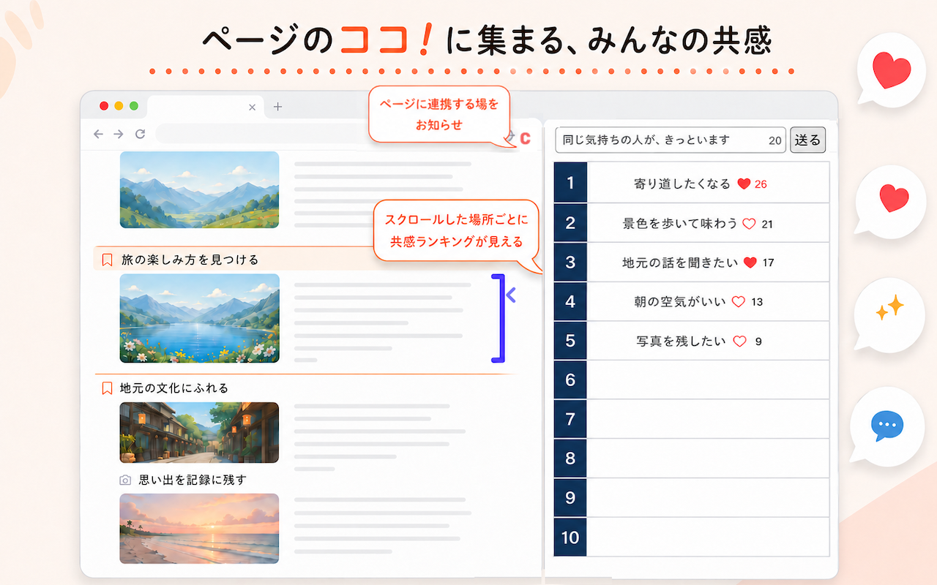Like 景色を歩いて味わう with its heart

(x=749, y=224)
